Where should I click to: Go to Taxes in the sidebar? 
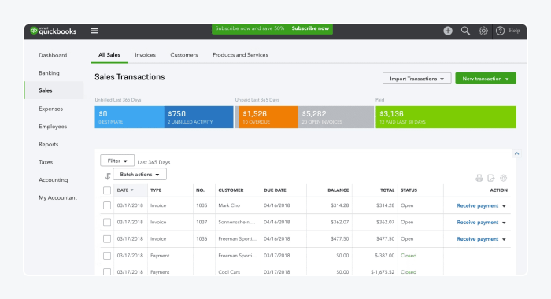(46, 162)
